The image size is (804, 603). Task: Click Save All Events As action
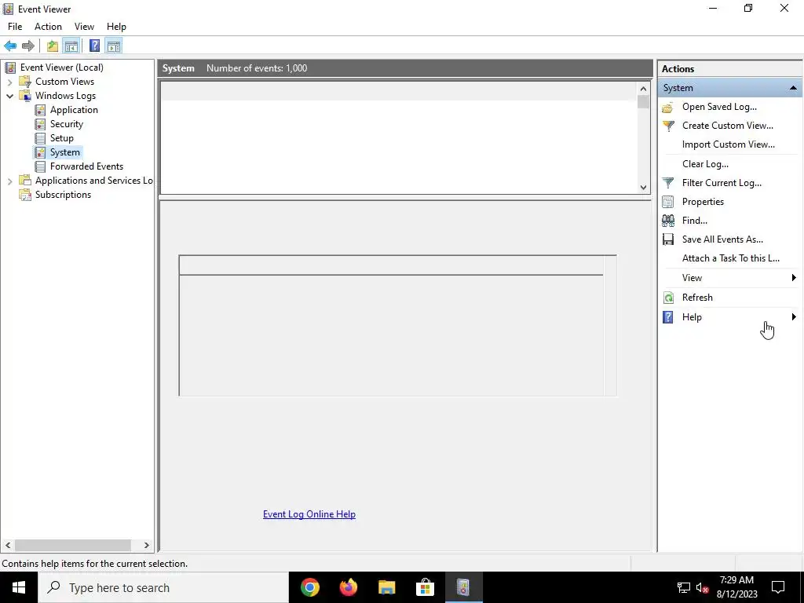pos(722,239)
